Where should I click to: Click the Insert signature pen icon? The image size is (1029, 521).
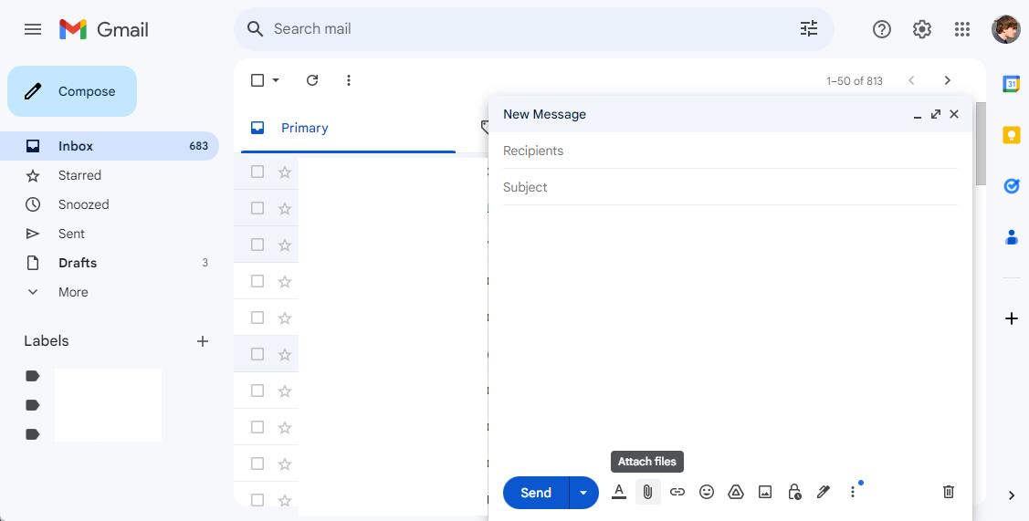(824, 492)
